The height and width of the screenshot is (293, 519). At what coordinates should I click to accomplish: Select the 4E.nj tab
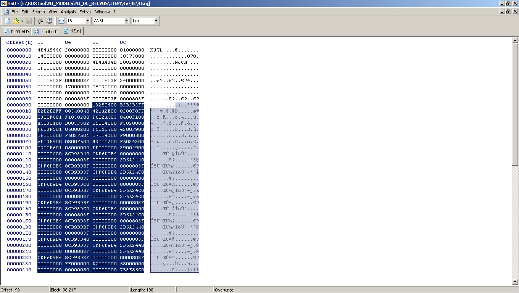click(72, 31)
